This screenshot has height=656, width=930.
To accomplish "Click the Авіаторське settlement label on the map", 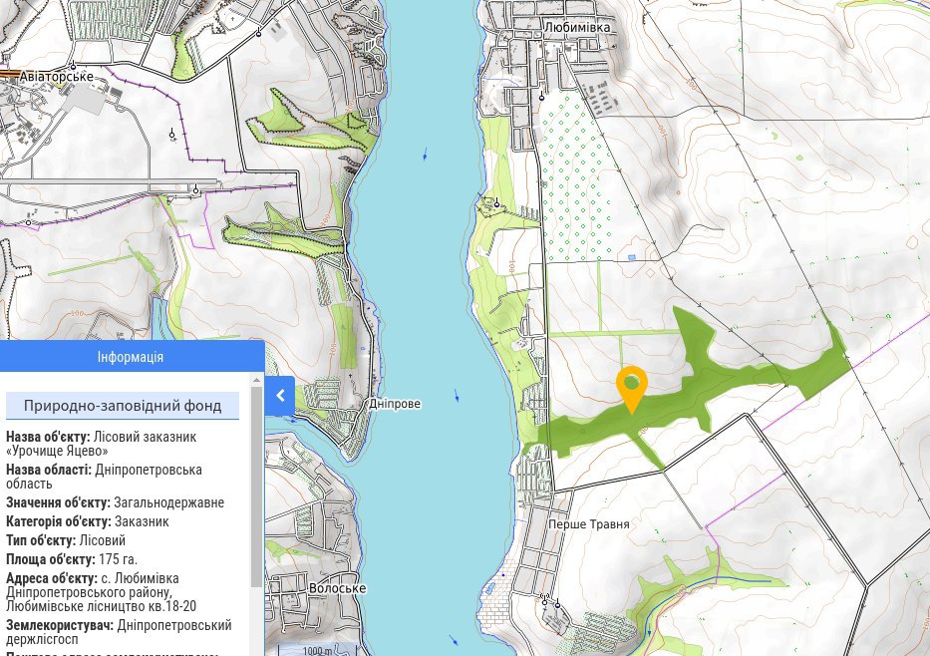I will 57,77.
